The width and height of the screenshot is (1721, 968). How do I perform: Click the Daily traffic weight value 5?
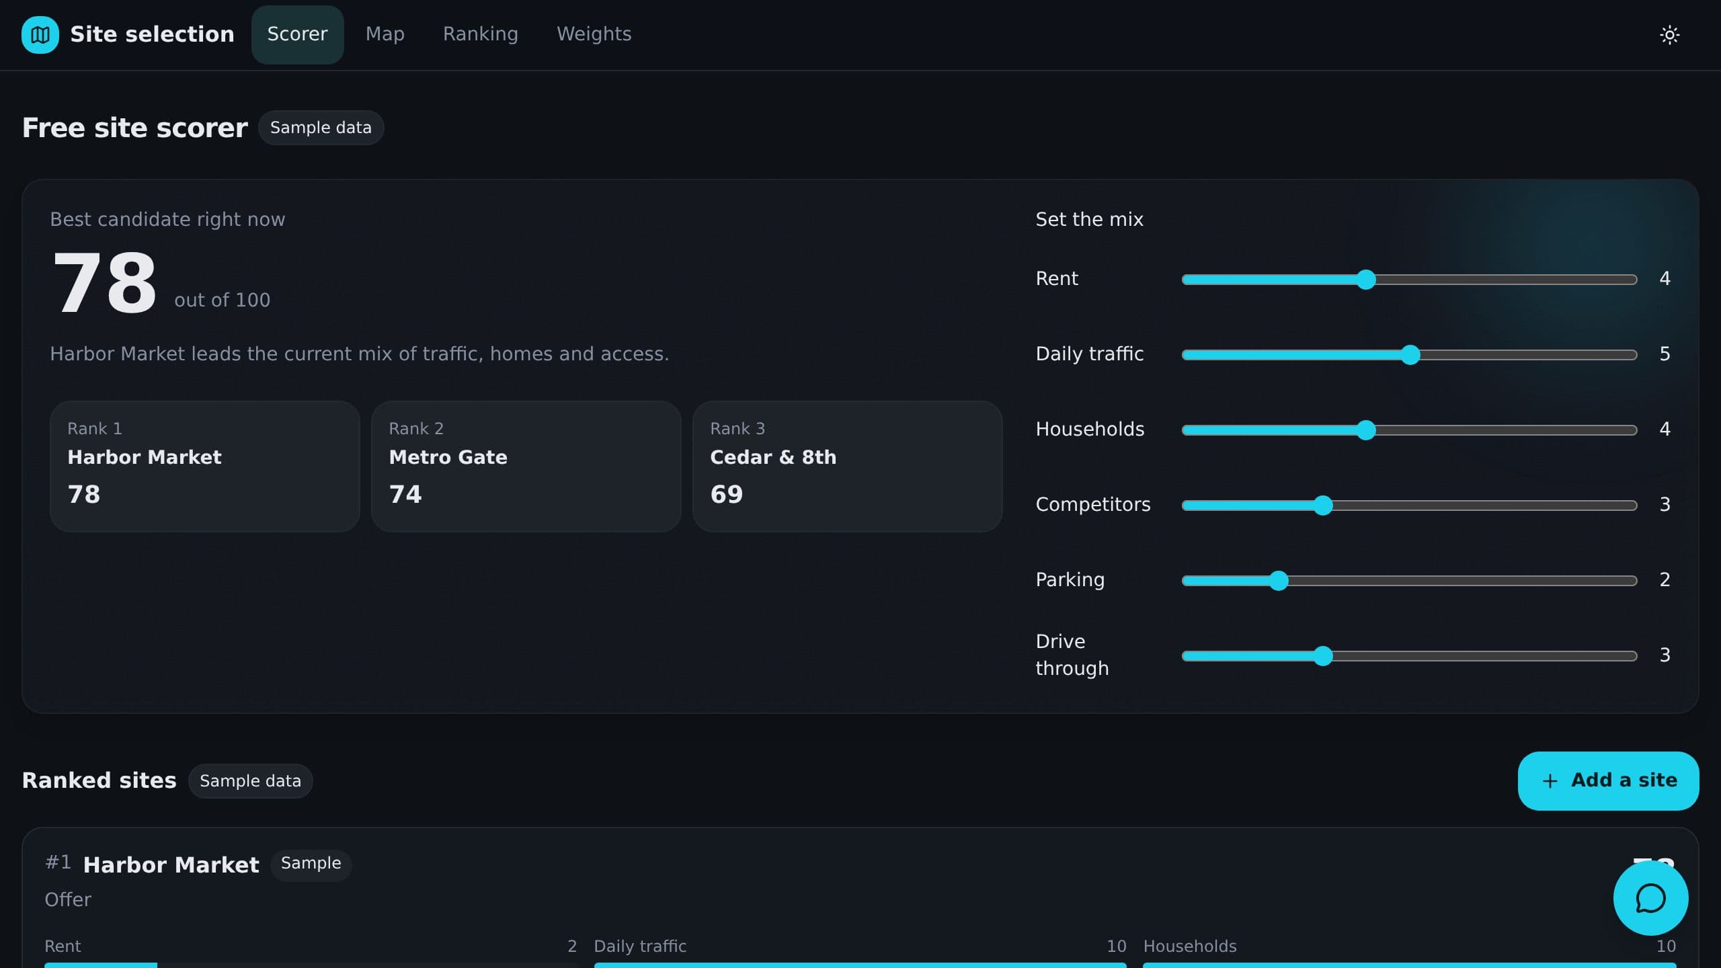[x=1665, y=354]
